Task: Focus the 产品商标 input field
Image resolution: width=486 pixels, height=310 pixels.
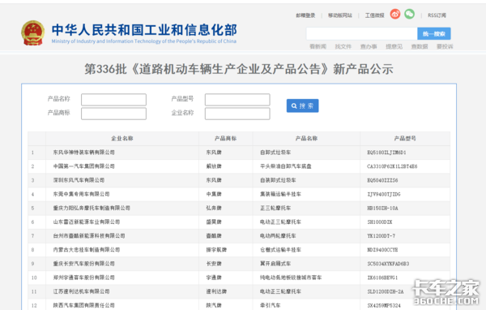Action: coord(113,114)
